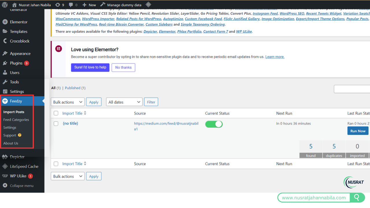Click the WP ULike heart icon
The height and width of the screenshot is (208, 370).
click(5, 176)
